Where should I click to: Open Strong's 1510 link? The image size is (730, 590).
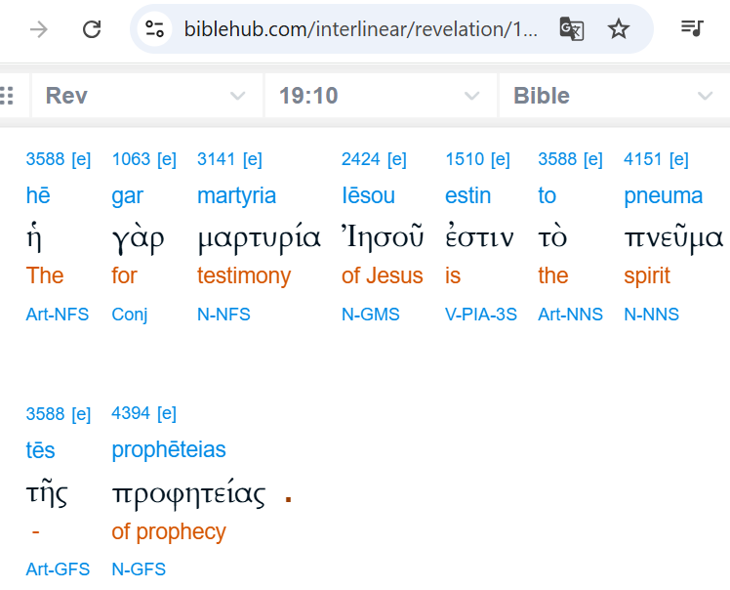465,159
